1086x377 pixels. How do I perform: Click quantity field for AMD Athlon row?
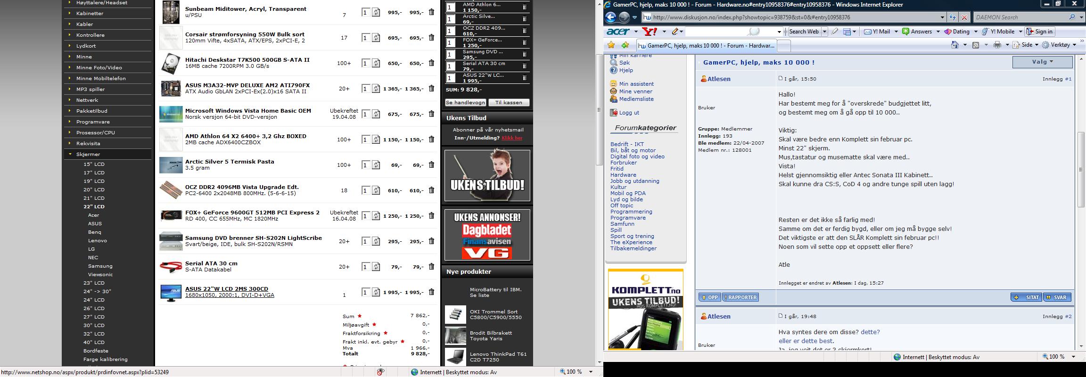tap(366, 139)
